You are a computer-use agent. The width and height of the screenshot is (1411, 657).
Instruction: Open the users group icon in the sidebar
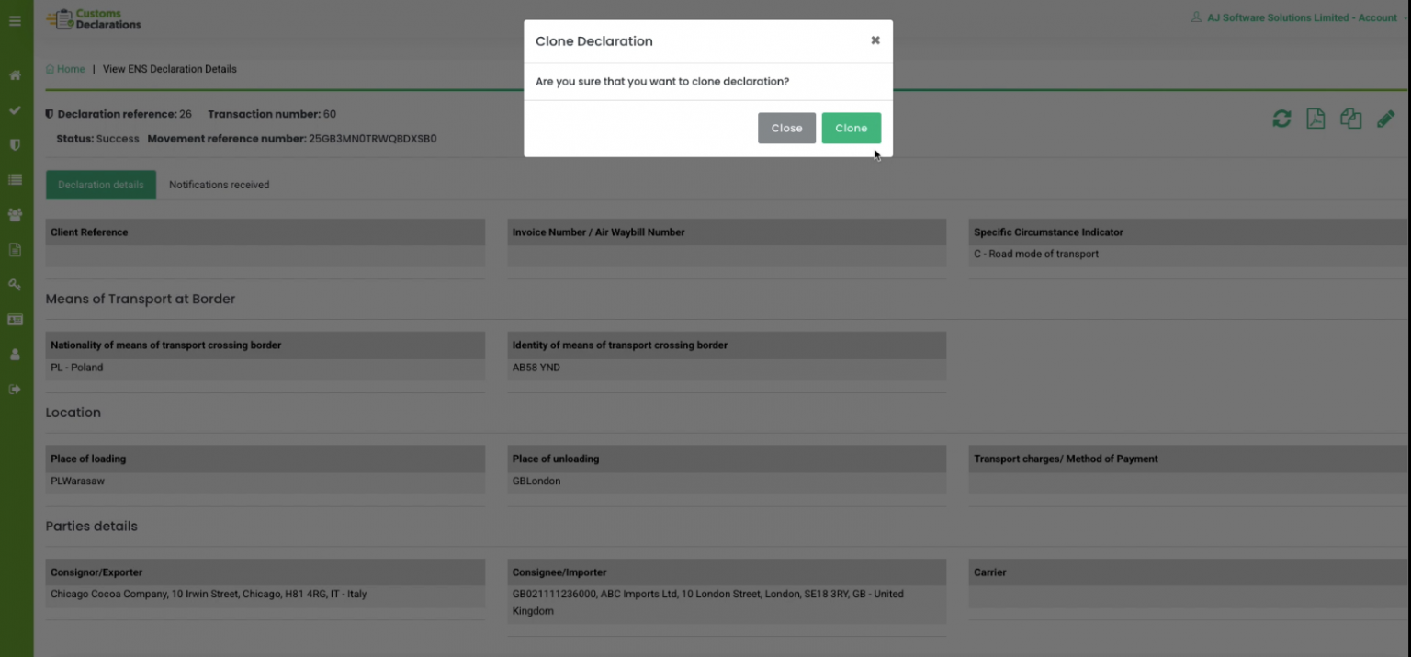pyautogui.click(x=15, y=214)
